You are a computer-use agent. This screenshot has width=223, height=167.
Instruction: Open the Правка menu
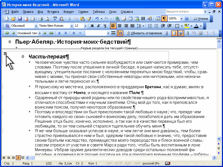28,12
